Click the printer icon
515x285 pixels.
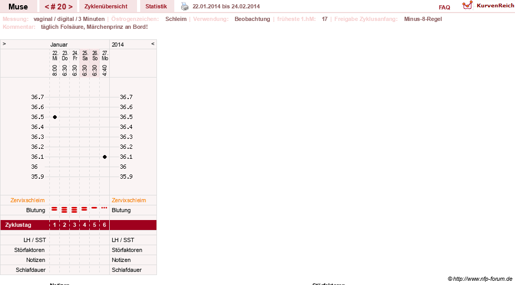click(185, 6)
